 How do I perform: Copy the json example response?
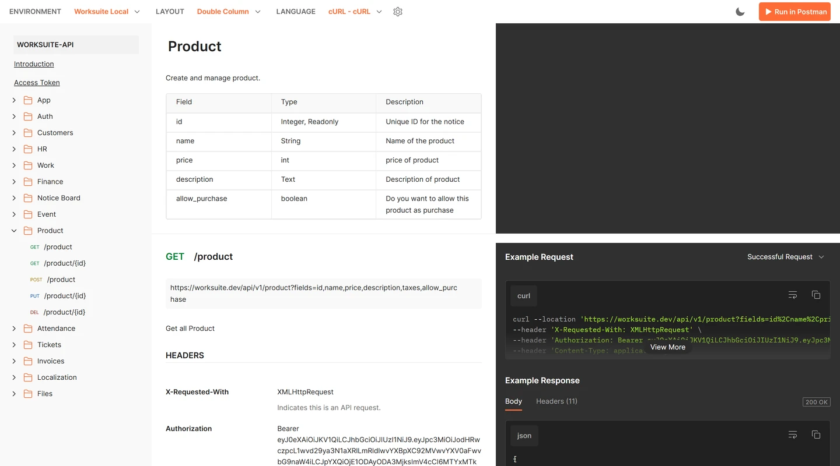click(816, 435)
